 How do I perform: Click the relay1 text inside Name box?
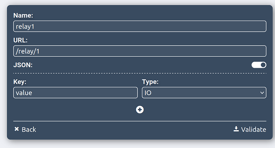(x=25, y=27)
